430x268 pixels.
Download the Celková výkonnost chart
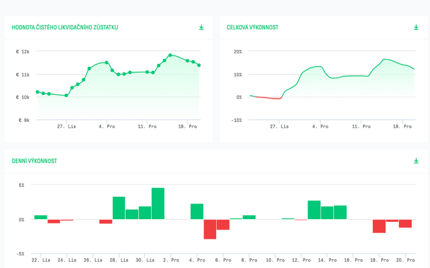coord(416,27)
